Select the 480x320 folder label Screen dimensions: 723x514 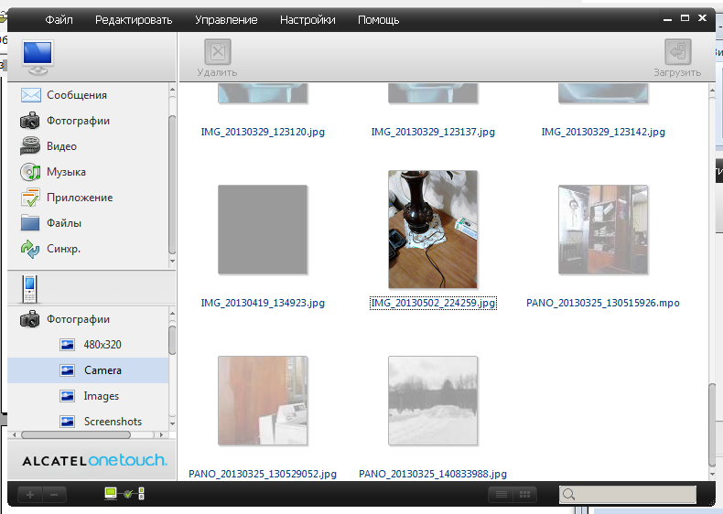click(103, 345)
